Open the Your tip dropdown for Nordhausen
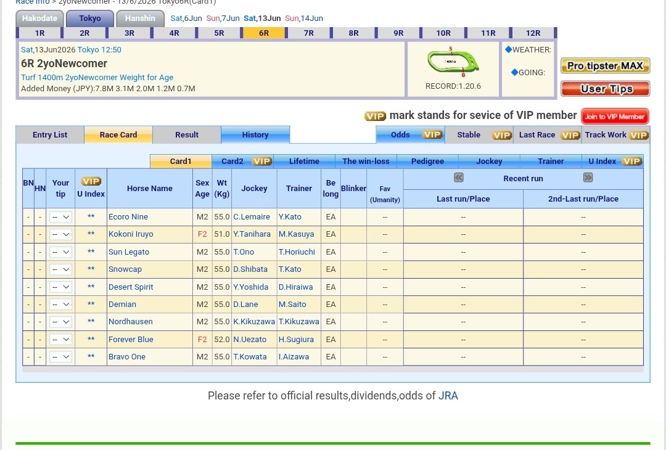Screen dimensions: 666x450 (60, 322)
